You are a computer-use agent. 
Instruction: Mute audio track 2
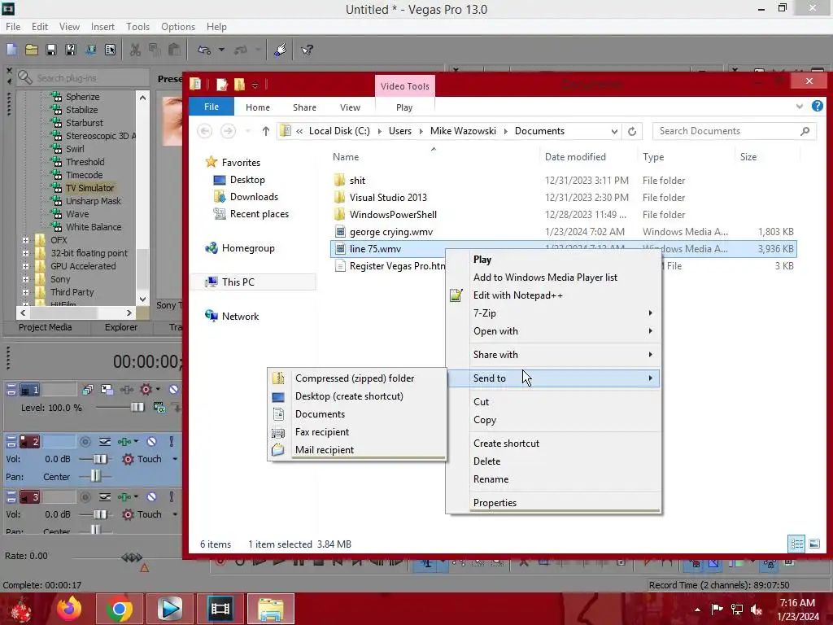[x=152, y=442]
